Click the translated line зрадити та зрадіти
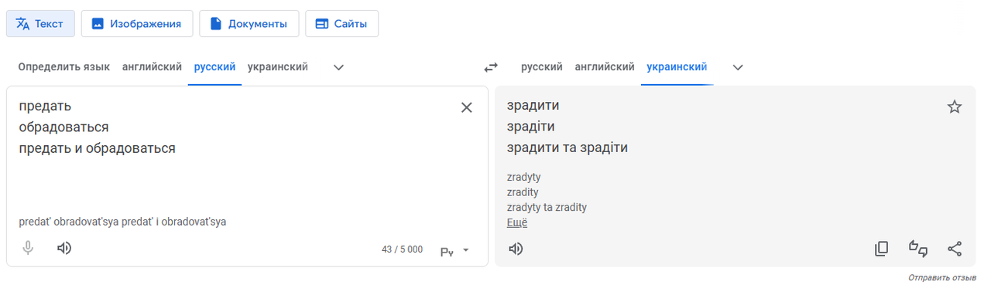Screen dimensions: 991x295 [568, 147]
